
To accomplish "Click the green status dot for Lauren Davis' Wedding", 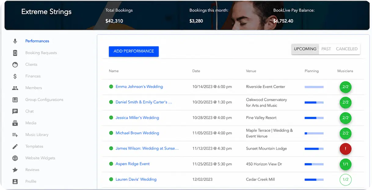I will click(x=111, y=179).
